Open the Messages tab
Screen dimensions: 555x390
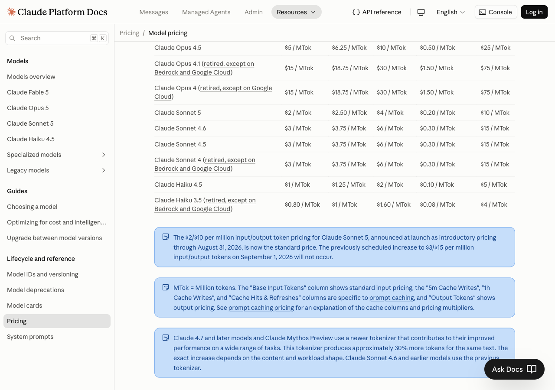(154, 12)
